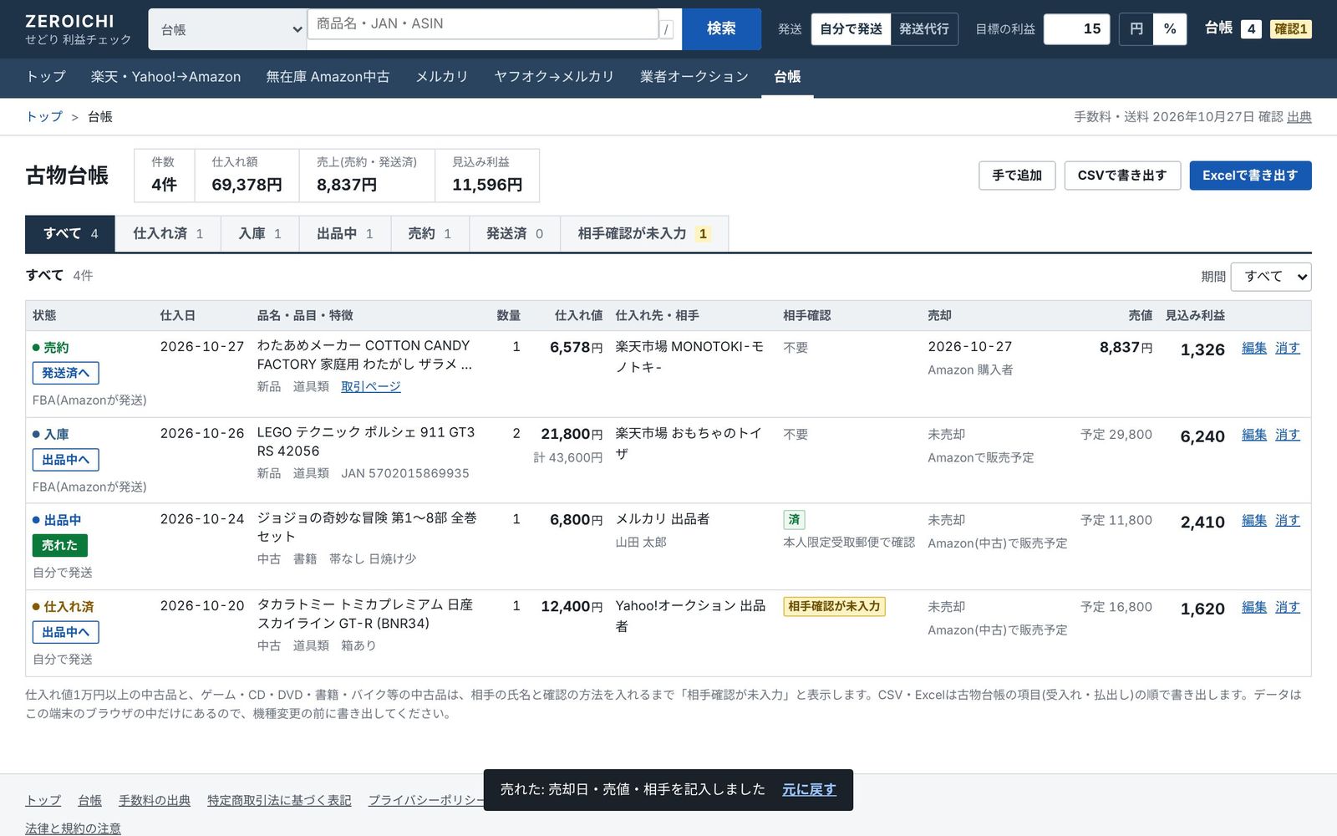Select the すべて 4 tab
The image size is (1337, 836).
click(x=70, y=234)
